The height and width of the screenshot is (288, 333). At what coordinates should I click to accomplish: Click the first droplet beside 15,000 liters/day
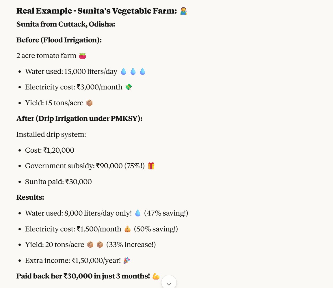[x=123, y=71]
